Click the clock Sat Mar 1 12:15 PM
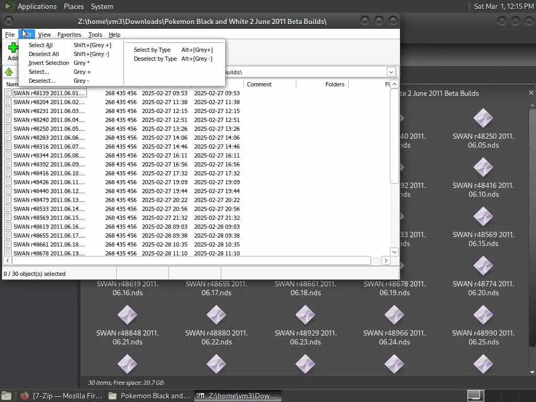Viewport: 536px width, 402px height. point(504,6)
